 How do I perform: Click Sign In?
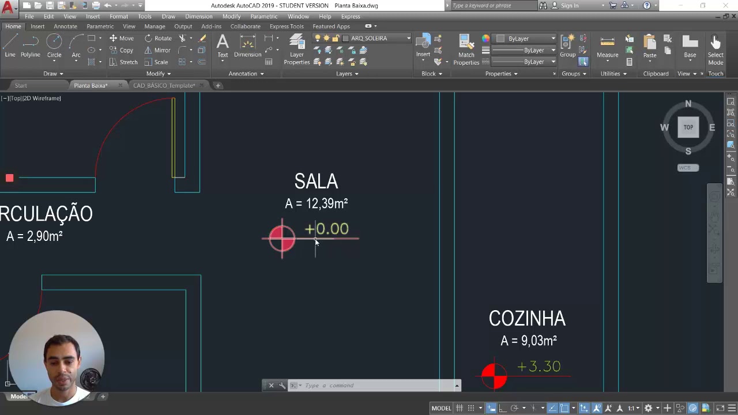click(x=569, y=5)
